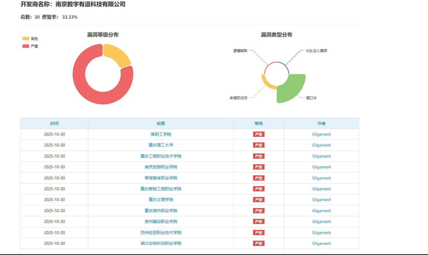Click author Gilgamesh in 淮阴工学院 row

pyautogui.click(x=321, y=134)
